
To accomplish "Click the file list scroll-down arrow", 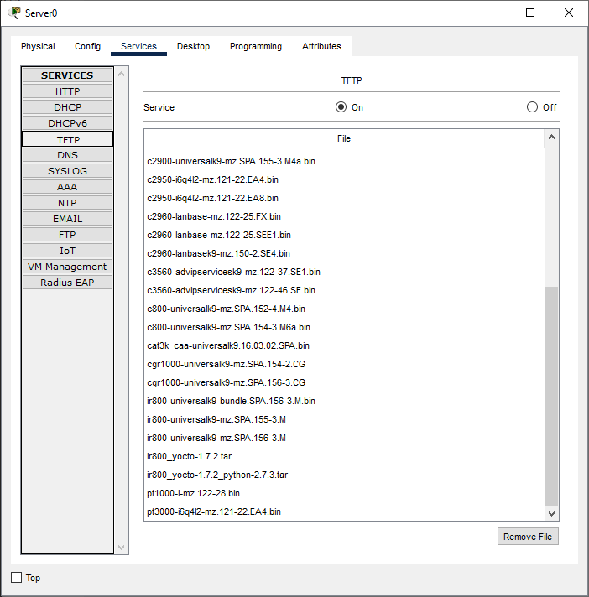I will click(x=551, y=514).
